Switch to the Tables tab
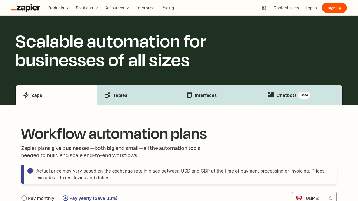 138,95
